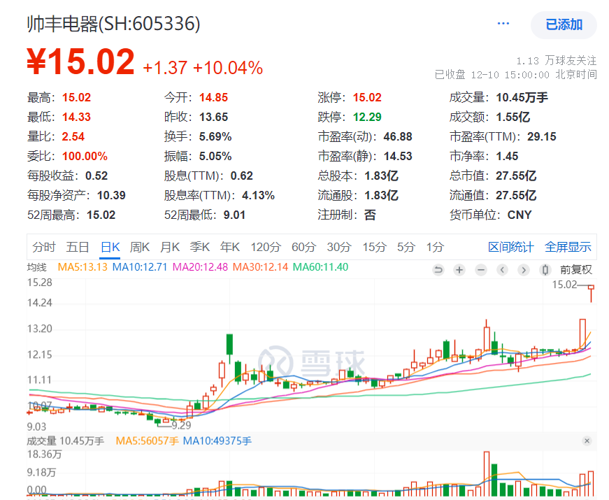Click the chart reset/undo arrow icon
The height and width of the screenshot is (500, 609).
[438, 270]
